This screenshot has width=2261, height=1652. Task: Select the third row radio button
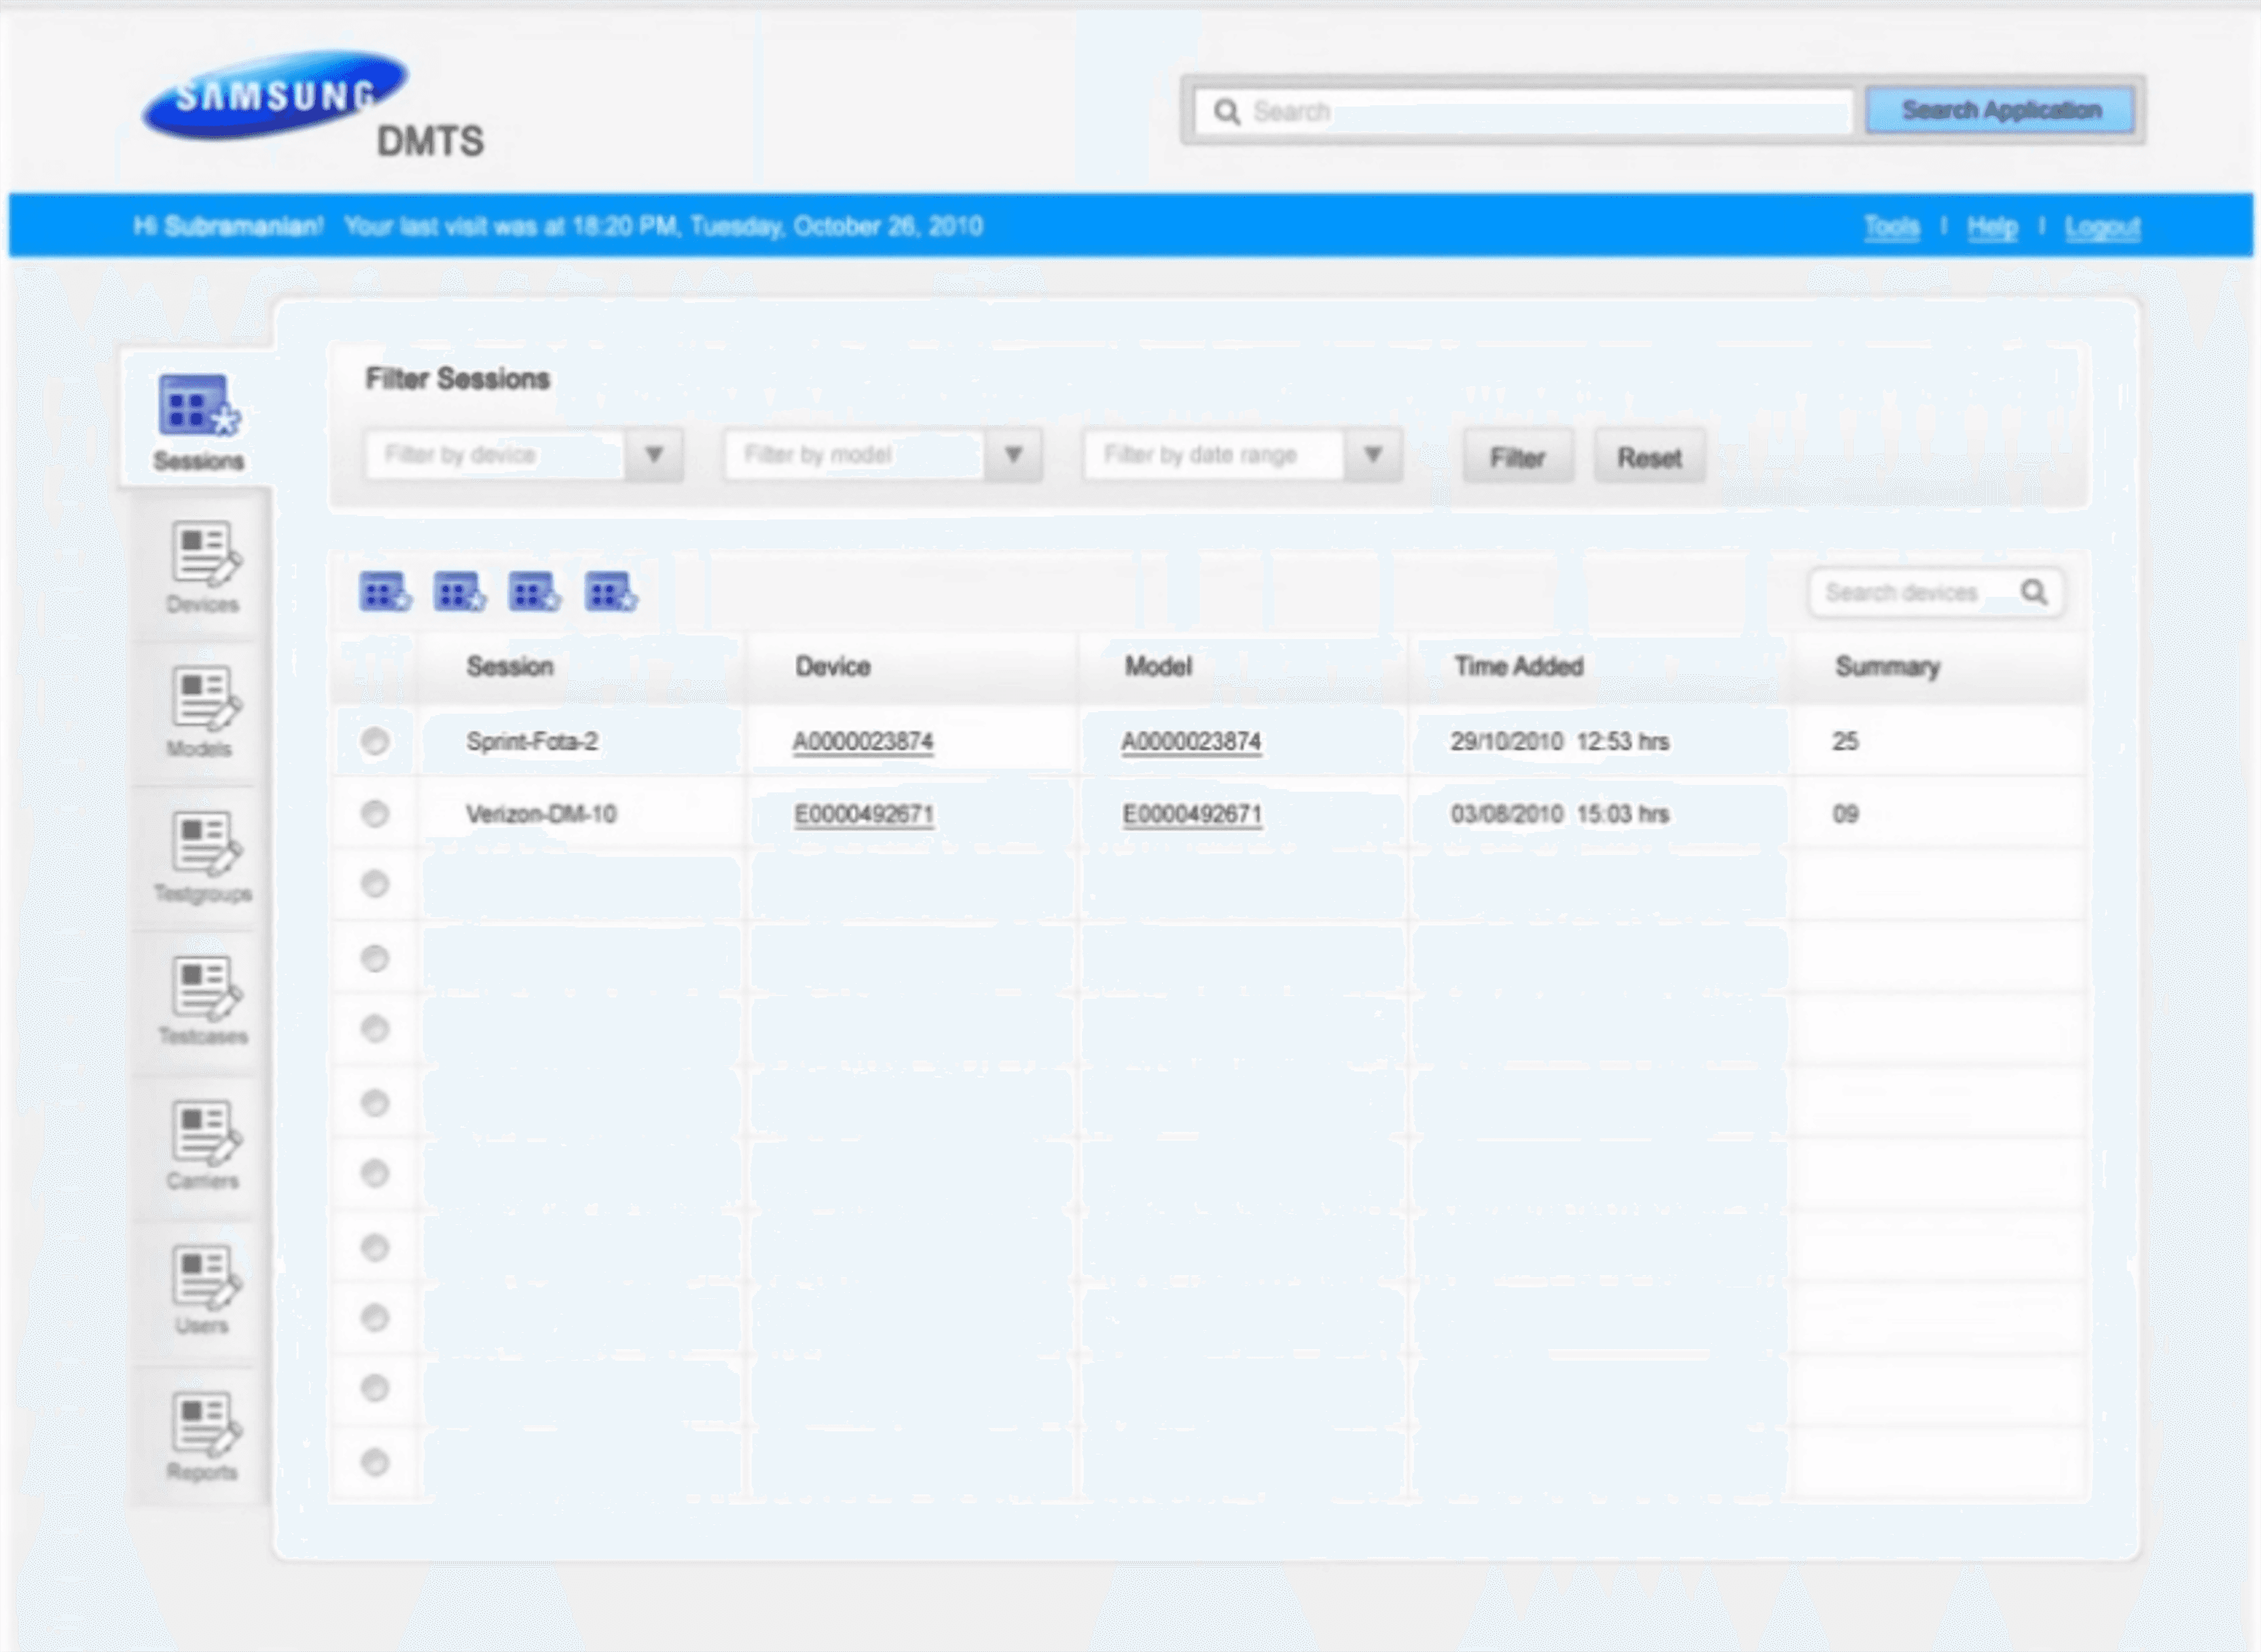click(x=375, y=884)
